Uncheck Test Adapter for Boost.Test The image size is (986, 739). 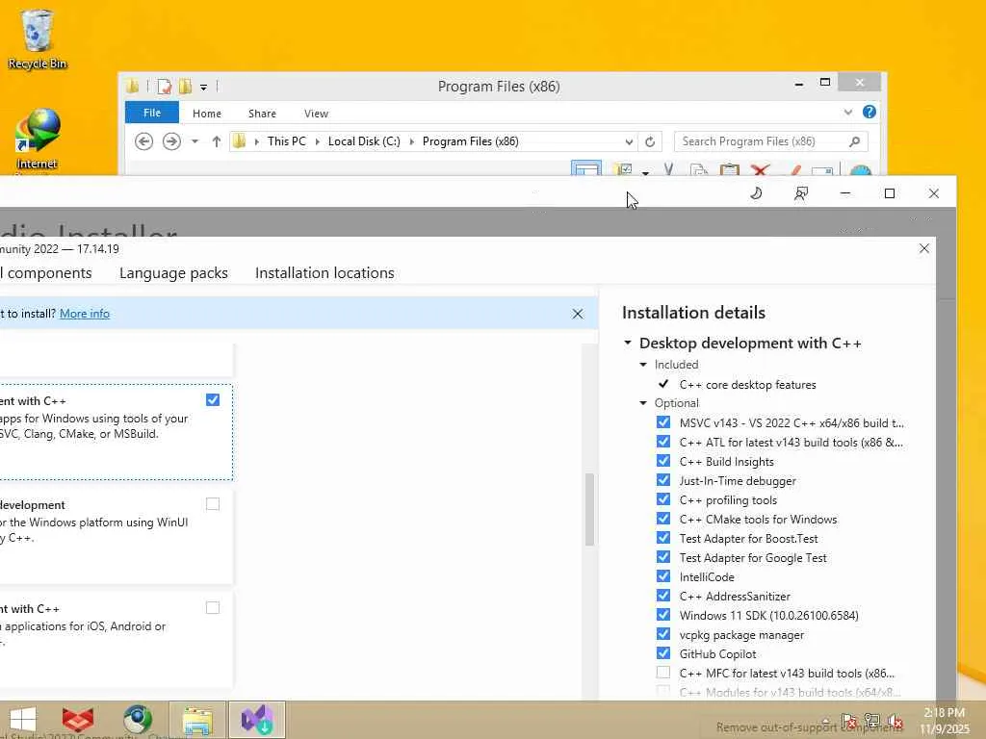662,538
